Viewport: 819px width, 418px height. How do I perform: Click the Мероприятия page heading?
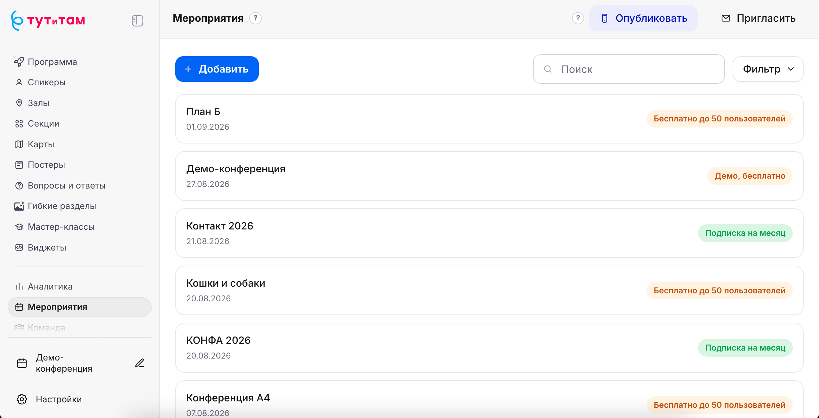pos(208,18)
